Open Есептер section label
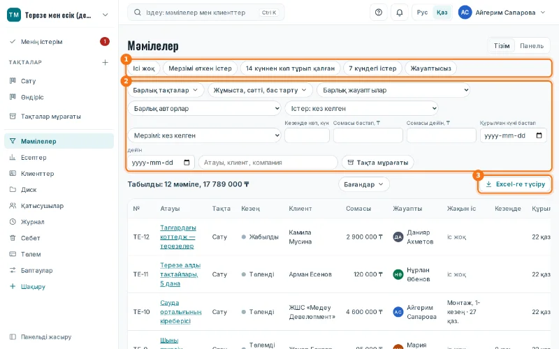559x349 pixels. (34, 158)
